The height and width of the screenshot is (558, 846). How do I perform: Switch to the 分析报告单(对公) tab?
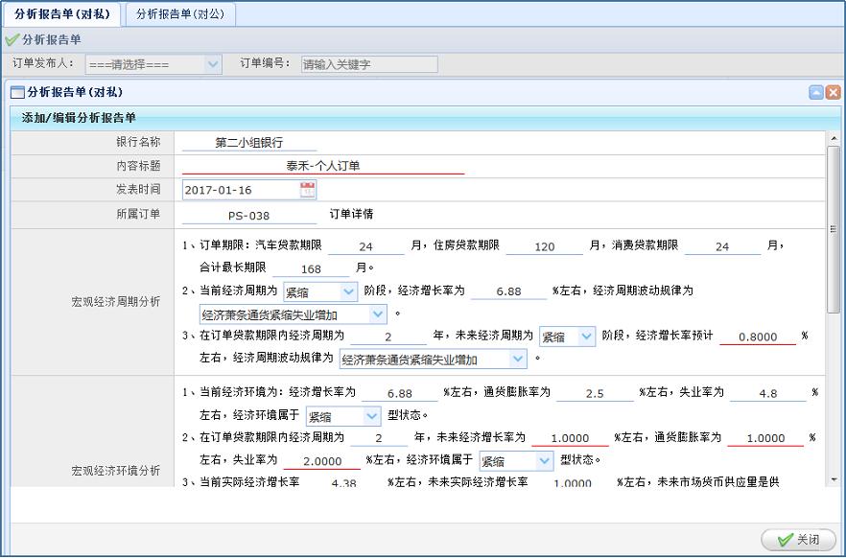click(x=180, y=14)
